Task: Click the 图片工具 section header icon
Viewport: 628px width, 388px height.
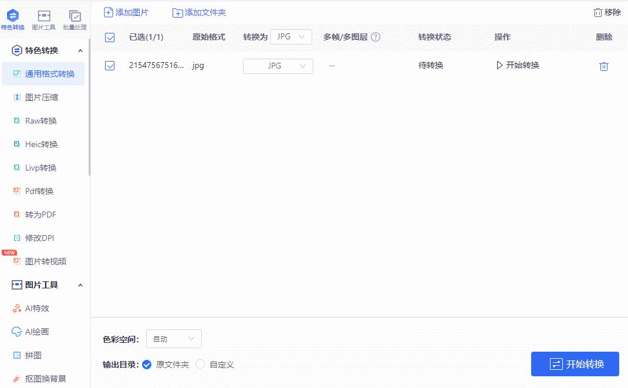Action: 17,285
